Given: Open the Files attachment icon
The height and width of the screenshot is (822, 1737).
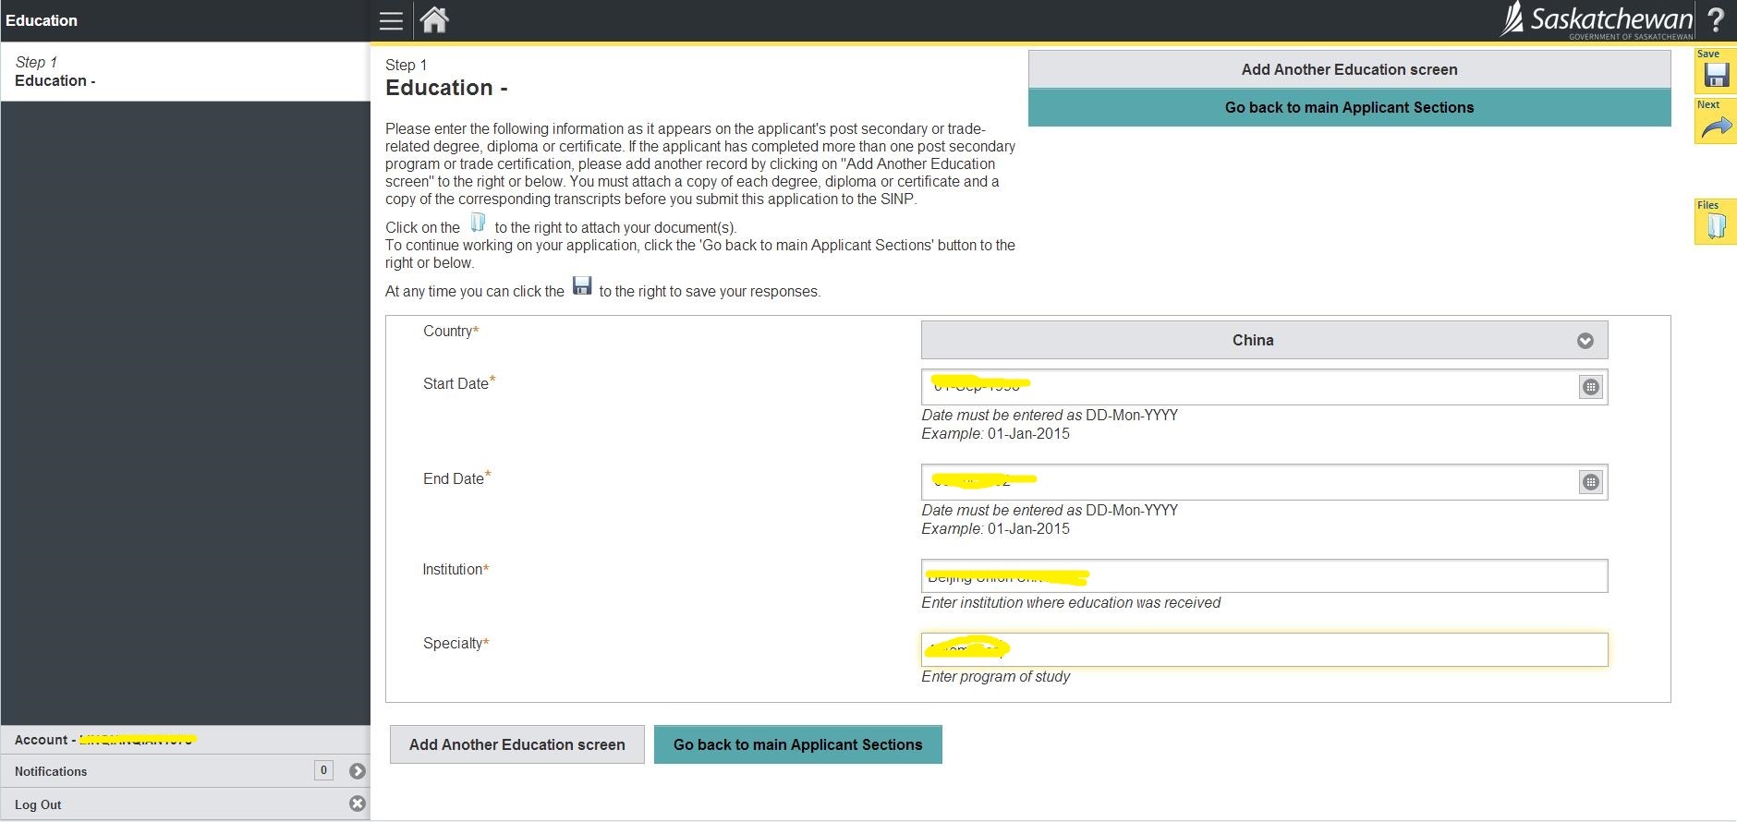Looking at the screenshot, I should click(1716, 226).
